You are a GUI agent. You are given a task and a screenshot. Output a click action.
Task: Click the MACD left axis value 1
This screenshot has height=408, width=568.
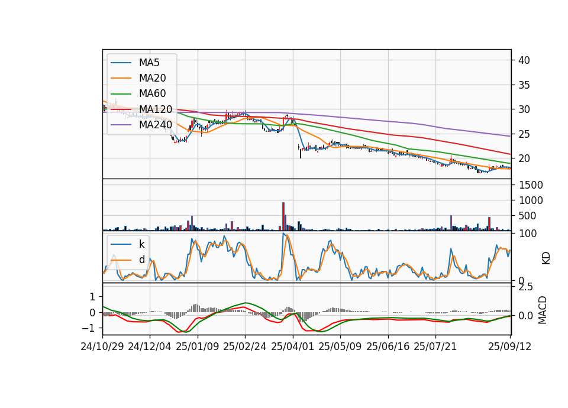92,297
